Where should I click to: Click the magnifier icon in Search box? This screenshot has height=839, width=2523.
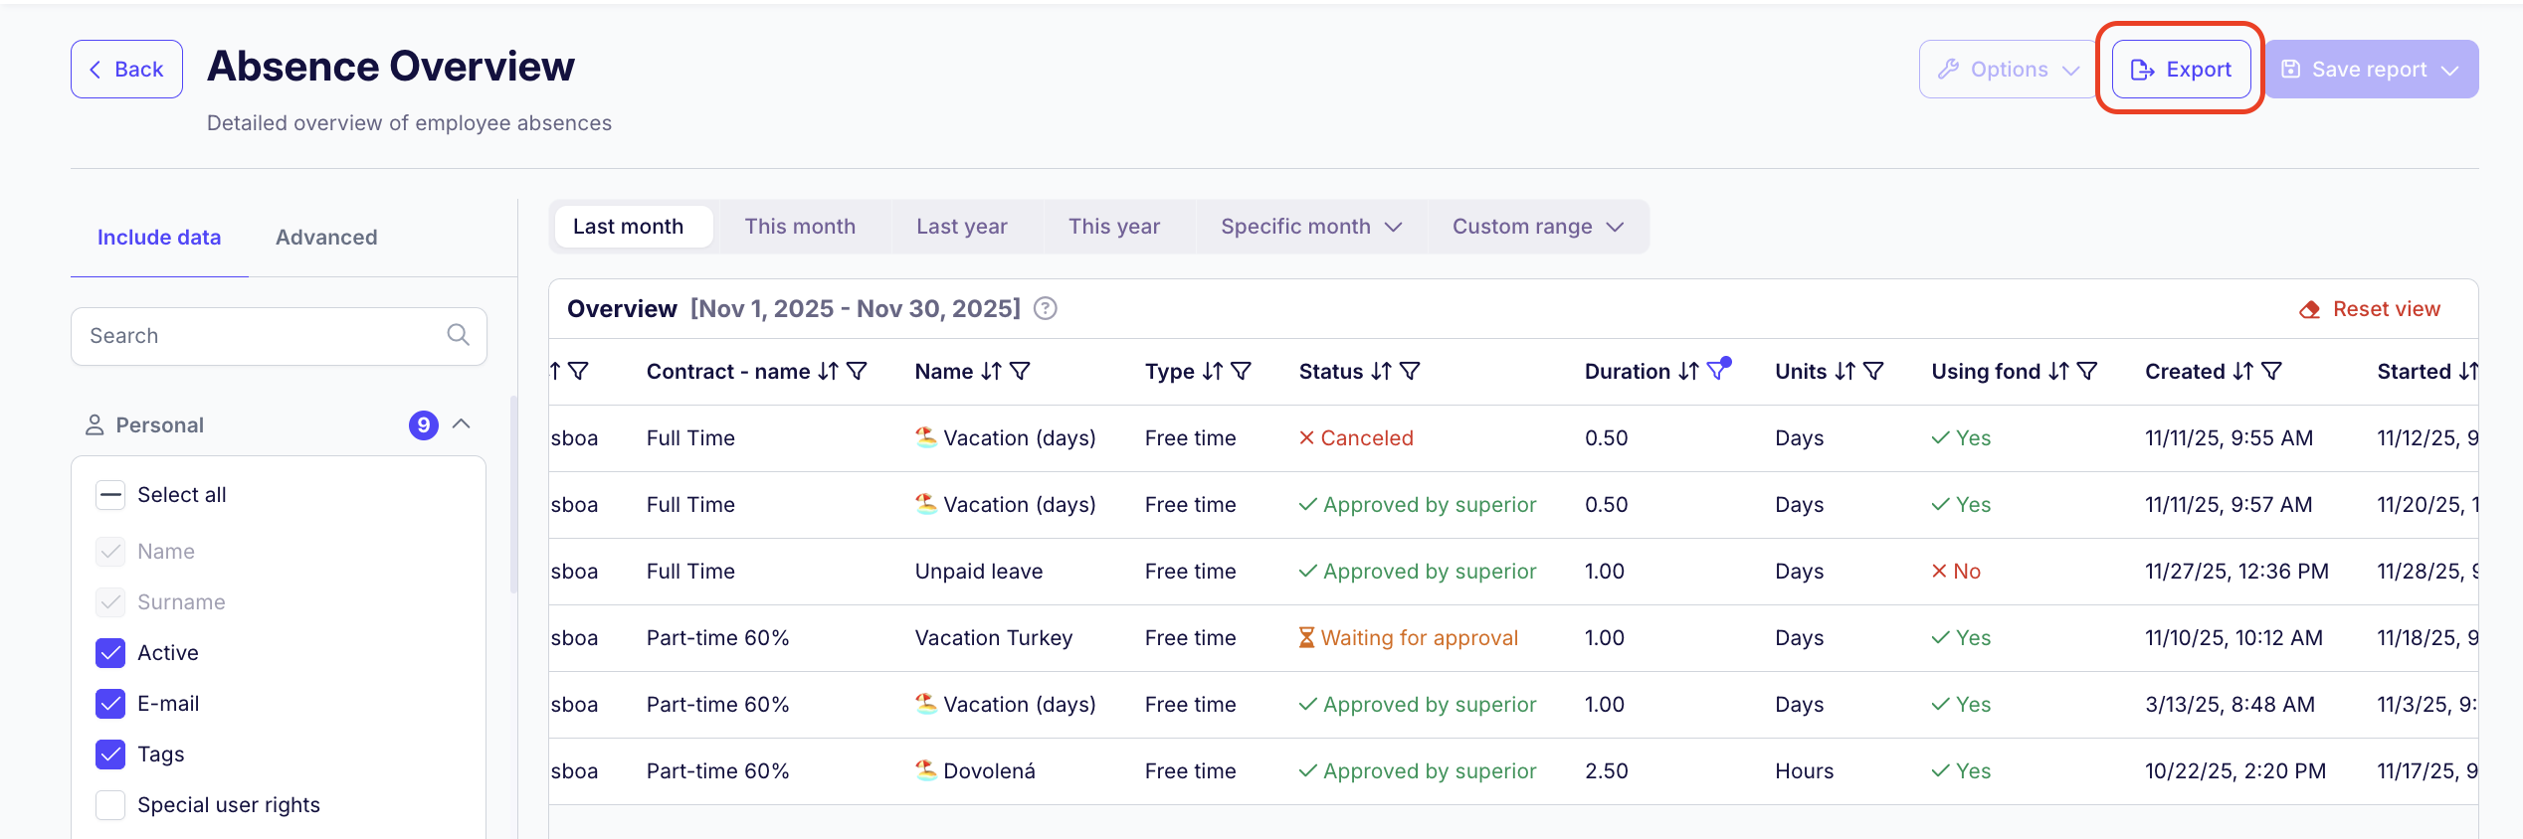[x=458, y=335]
